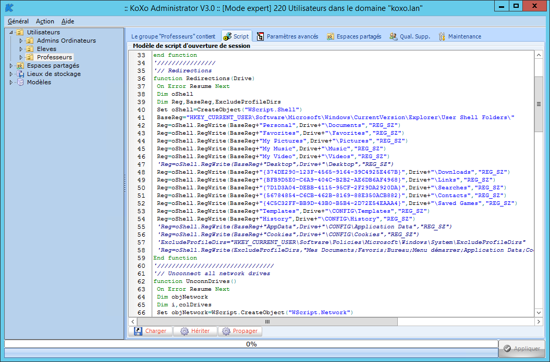
Task: Click the '// Redirections' comment line
Action: click(x=183, y=70)
